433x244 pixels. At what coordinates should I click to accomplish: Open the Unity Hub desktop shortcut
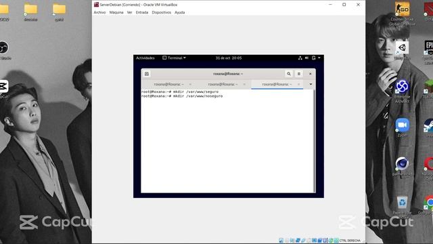coord(402,50)
